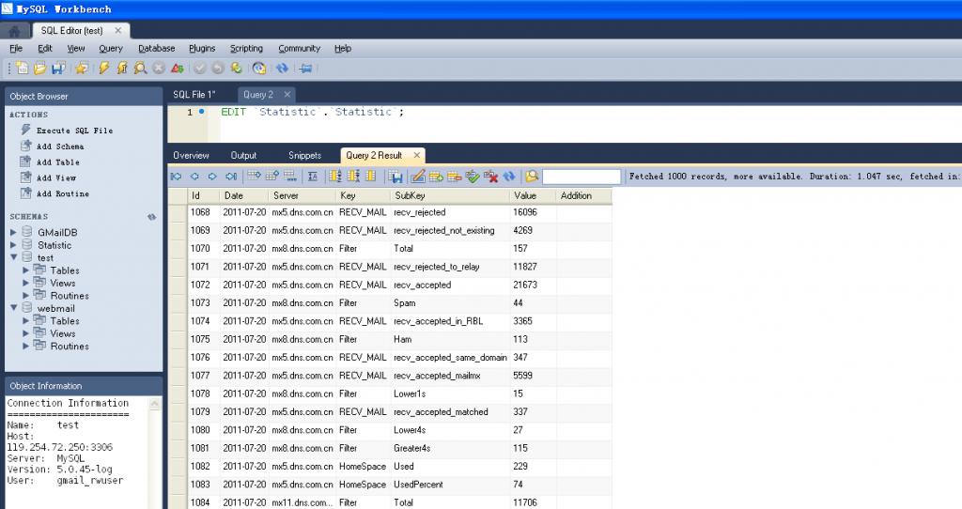
Task: Select the recv_accepted_in_RBL SubKey cell
Action: (x=450, y=321)
